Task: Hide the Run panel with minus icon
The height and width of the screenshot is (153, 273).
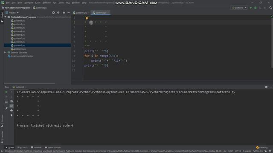Action: pos(271,87)
